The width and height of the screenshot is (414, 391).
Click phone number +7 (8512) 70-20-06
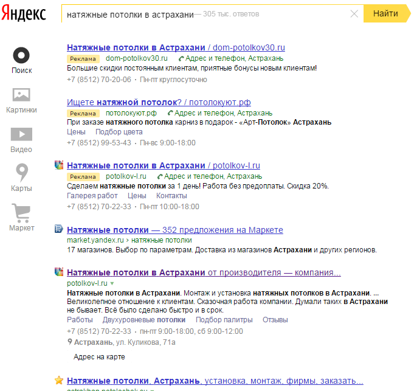[x=99, y=80]
